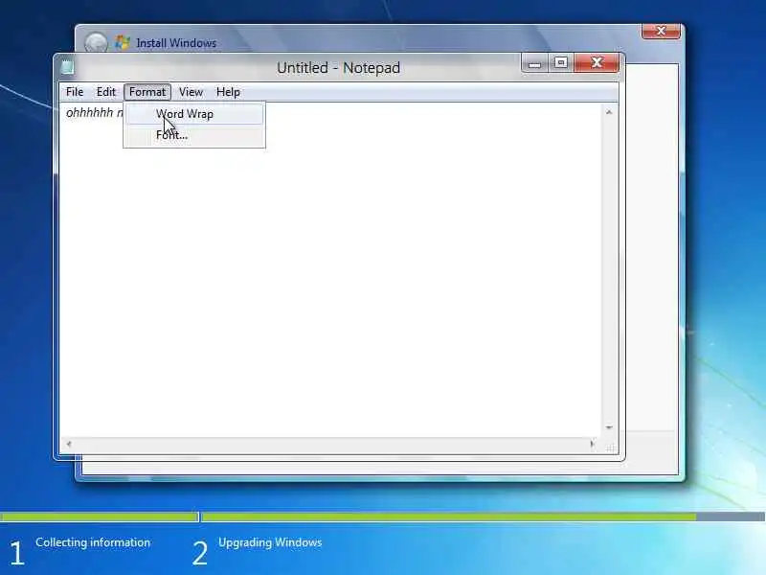
Task: Open the Edit menu in Notepad
Action: [105, 92]
